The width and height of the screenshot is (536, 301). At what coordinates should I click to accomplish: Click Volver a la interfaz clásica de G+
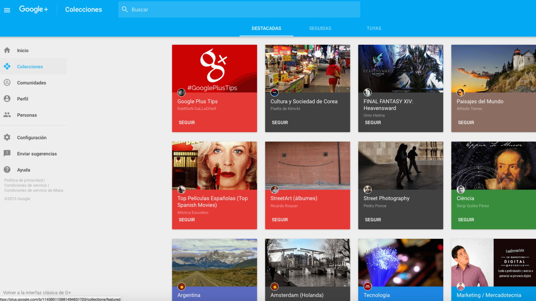click(37, 293)
